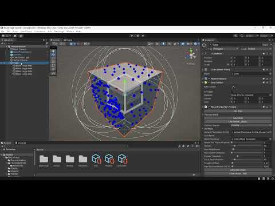
Task: Open the GameObject menu
Action: tap(26, 31)
